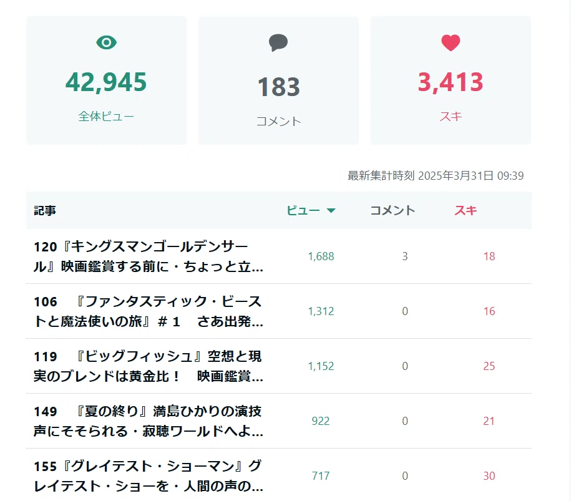This screenshot has height=501, width=571.
Task: Select the 全体ビュー total views card
Action: 106,80
